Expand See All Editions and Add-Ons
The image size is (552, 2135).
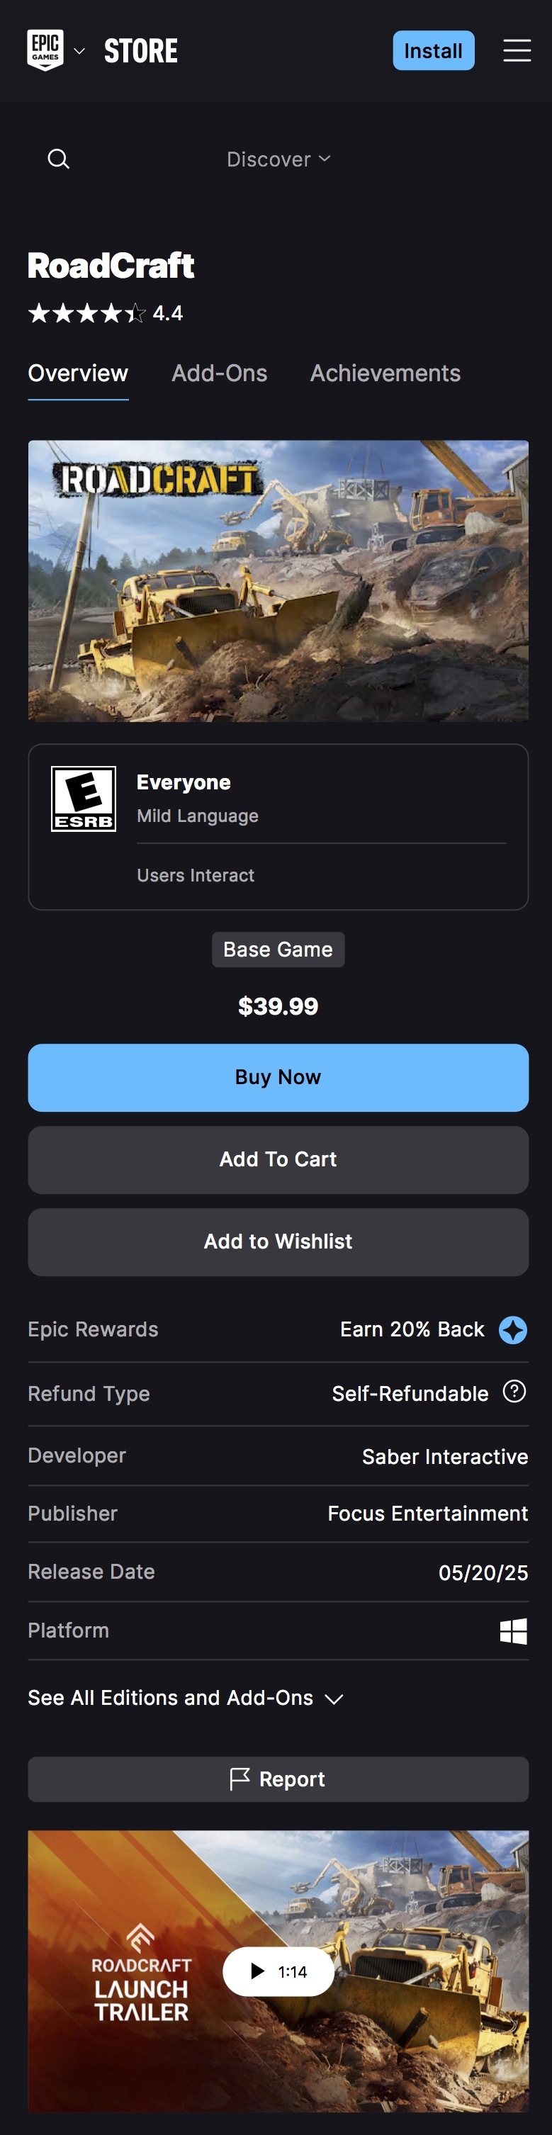185,1697
